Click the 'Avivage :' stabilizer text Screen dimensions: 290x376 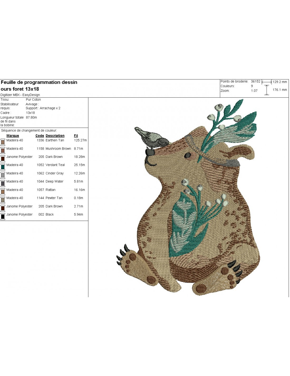(x=32, y=104)
